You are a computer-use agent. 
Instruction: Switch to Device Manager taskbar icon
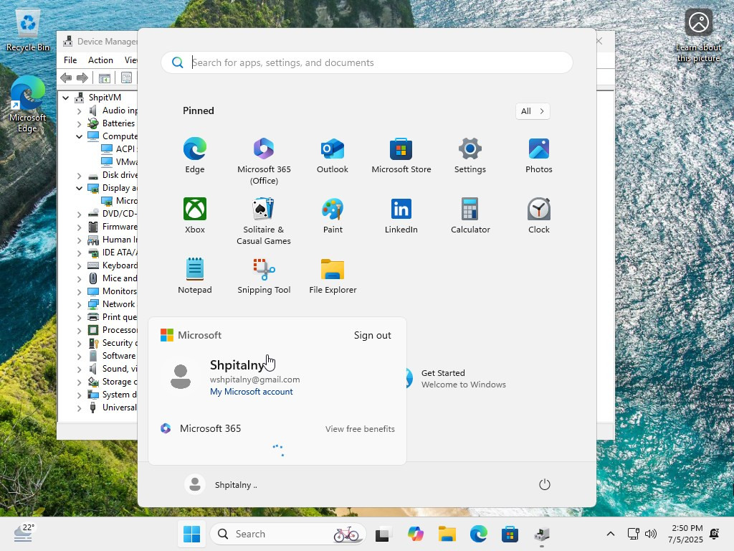coord(542,534)
